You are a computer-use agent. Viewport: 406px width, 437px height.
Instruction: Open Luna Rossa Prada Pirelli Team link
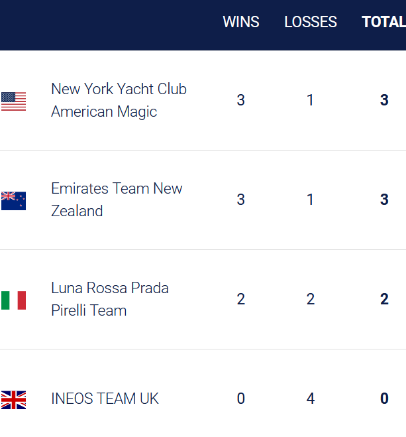110,299
